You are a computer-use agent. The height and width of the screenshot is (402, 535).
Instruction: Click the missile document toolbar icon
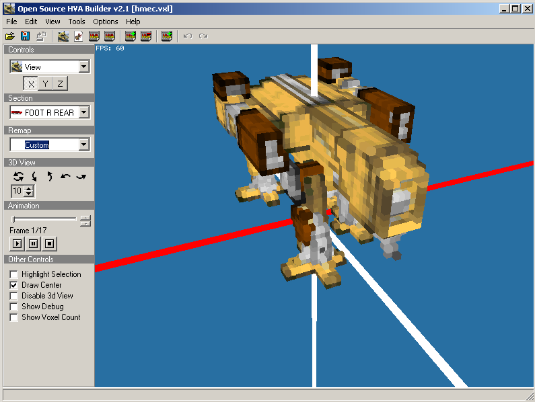tap(79, 36)
